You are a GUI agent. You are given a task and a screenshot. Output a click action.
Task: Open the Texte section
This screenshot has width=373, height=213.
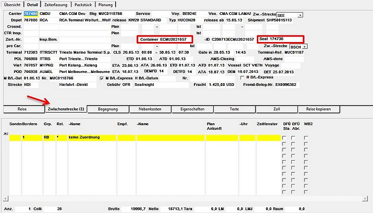pos(235,109)
